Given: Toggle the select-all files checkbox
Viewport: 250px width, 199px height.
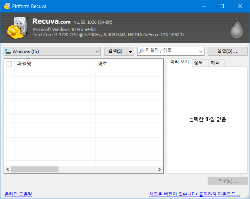Looking at the screenshot, I should pyautogui.click(x=9, y=64).
